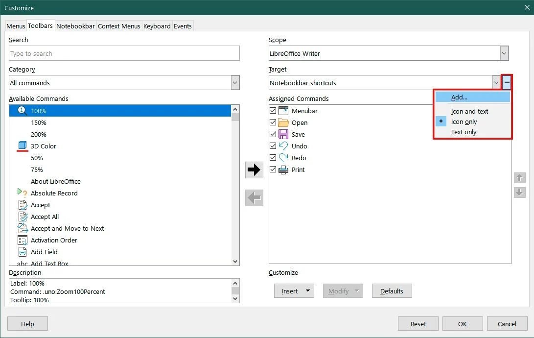Click inside the Type to search field
This screenshot has width=534, height=338.
[124, 53]
